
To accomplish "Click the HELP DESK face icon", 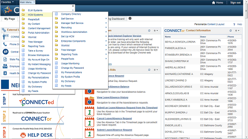I will (23, 135).
